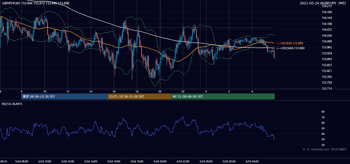350x164 pixels.
Task: Click hour label 14 under price chart
Action: coord(91,91)
